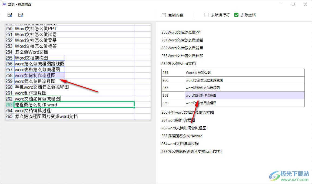Click result line 260手机word文档怎么做流程图
The image size is (312, 184).
click(188, 113)
